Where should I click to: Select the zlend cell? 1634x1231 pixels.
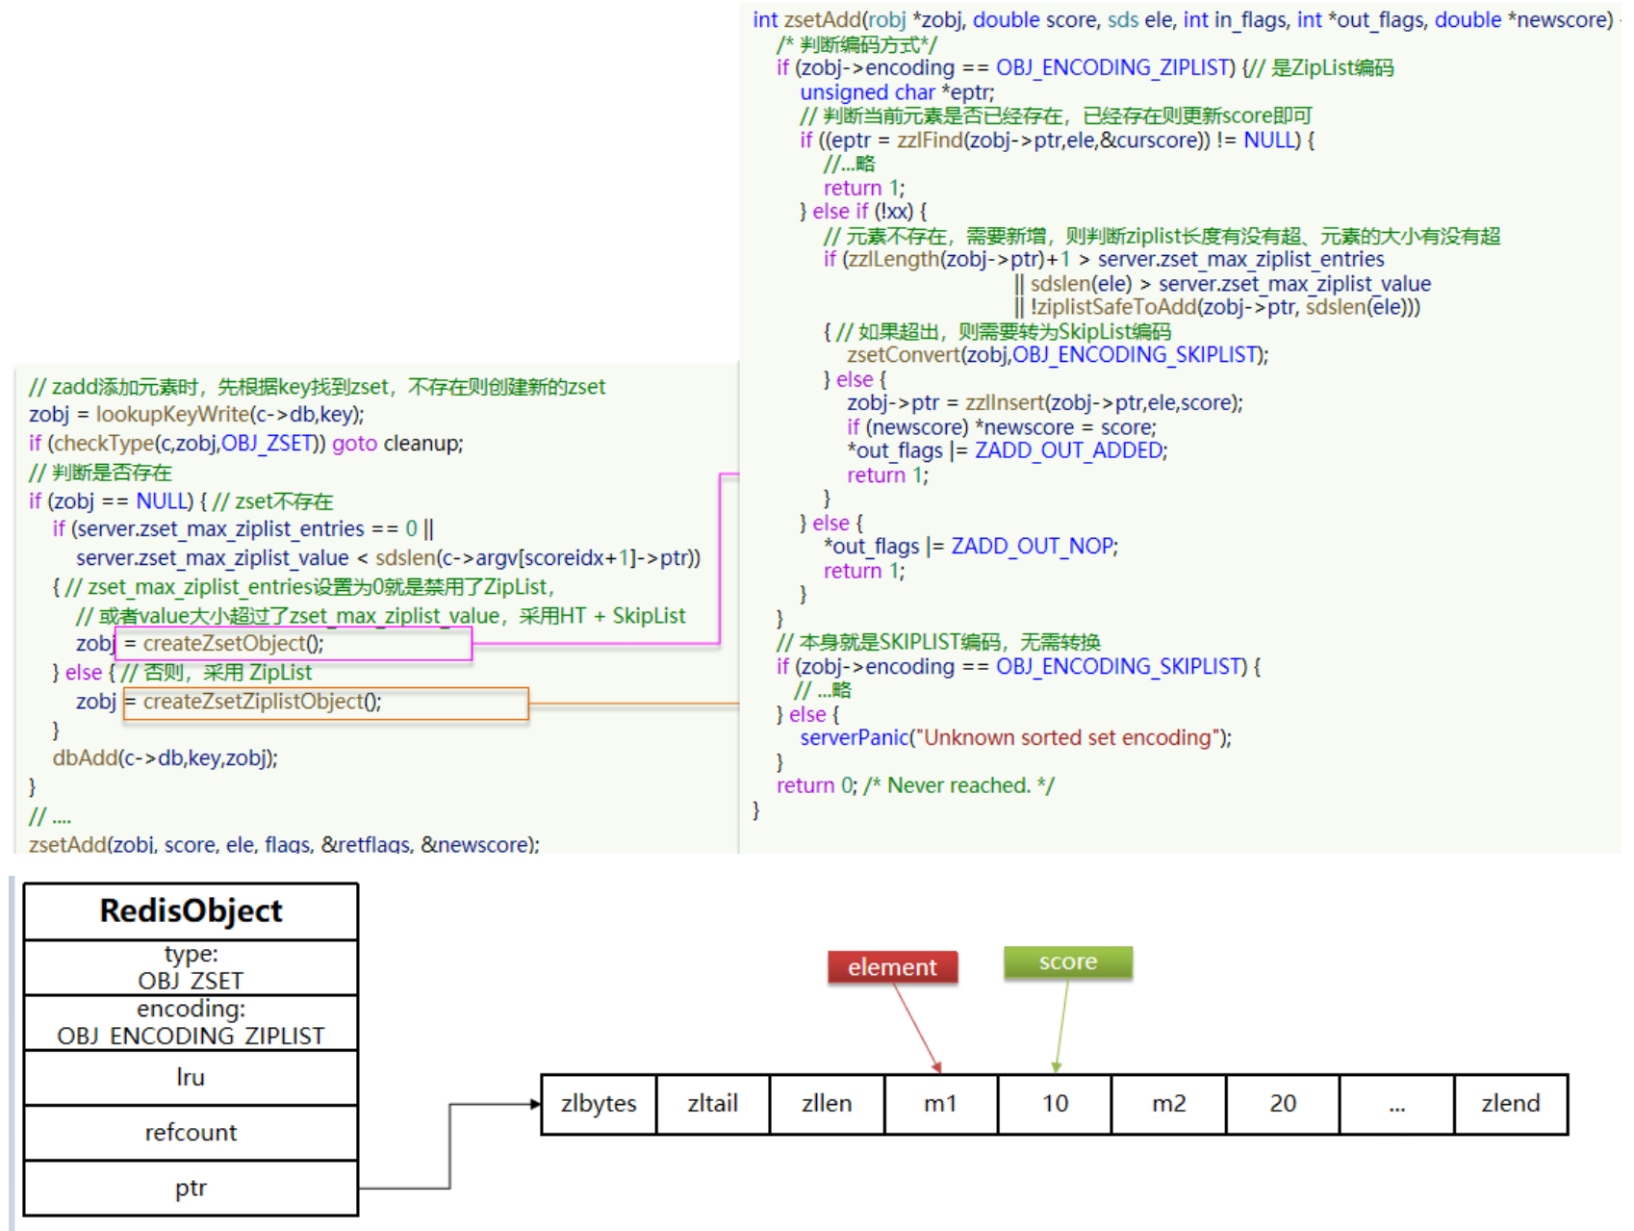[x=1510, y=1104]
